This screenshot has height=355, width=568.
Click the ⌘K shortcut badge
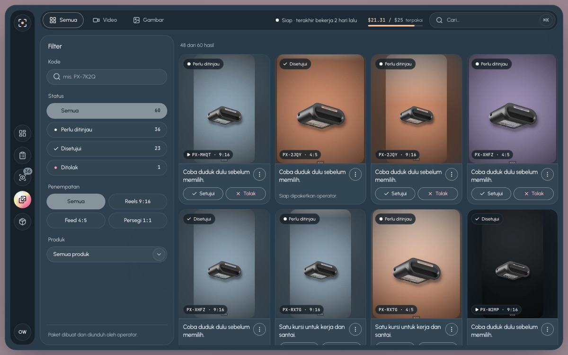point(546,20)
